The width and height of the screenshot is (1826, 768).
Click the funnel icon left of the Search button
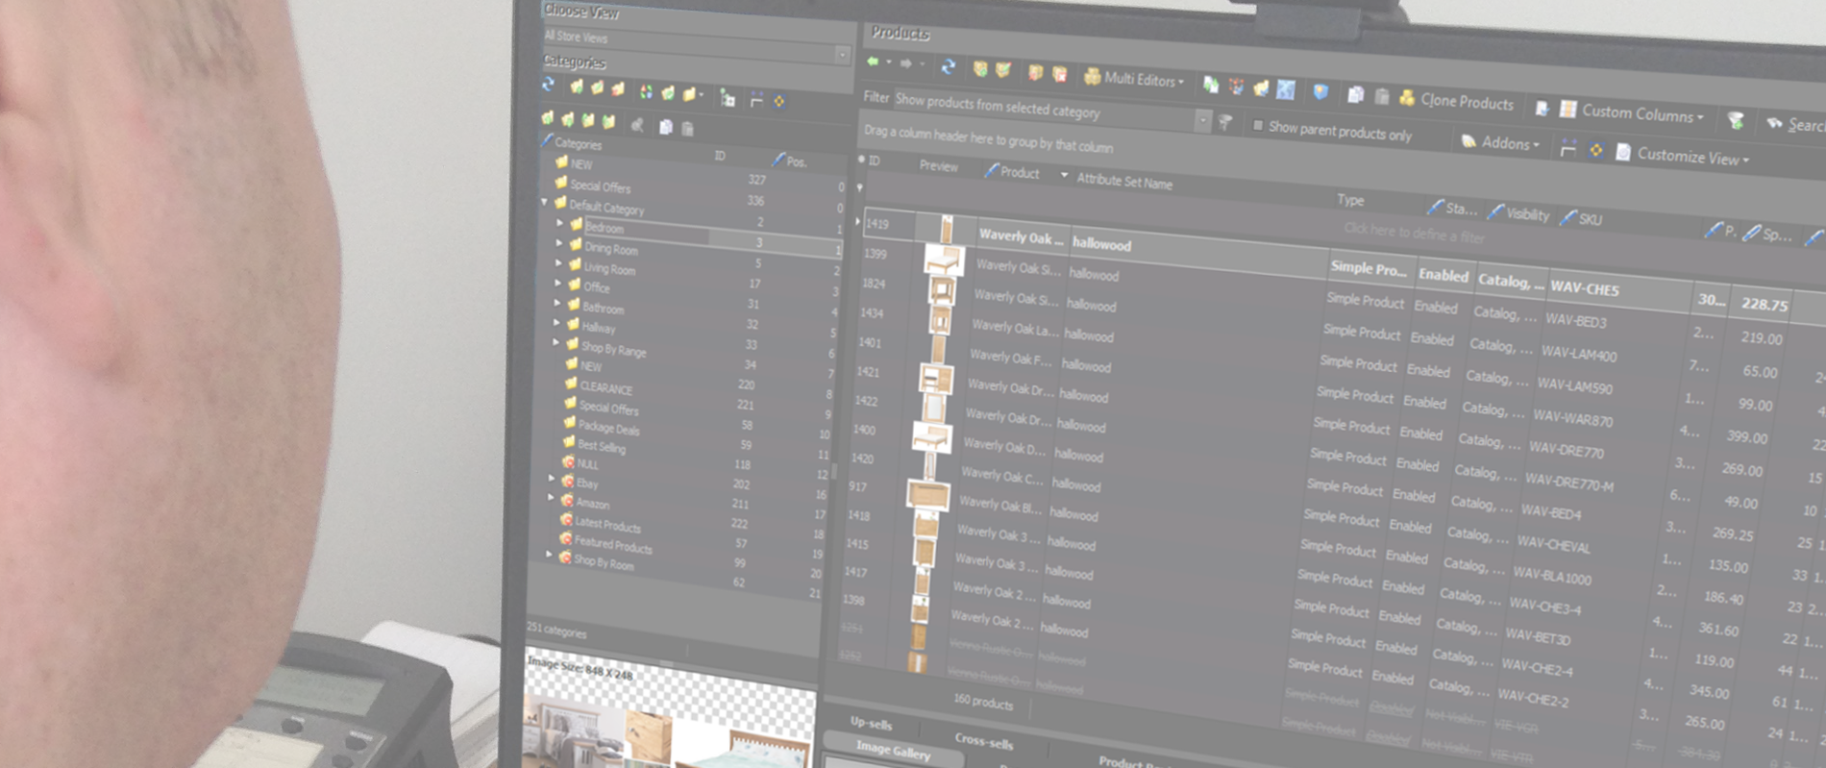tap(1735, 120)
